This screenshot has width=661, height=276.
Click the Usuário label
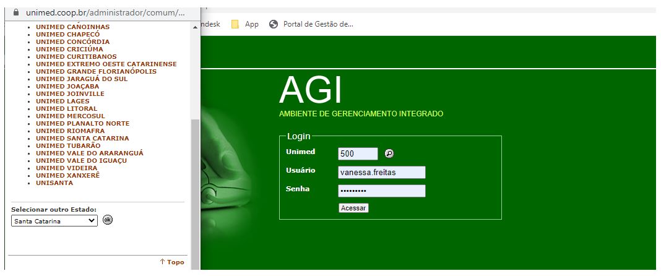301,170
